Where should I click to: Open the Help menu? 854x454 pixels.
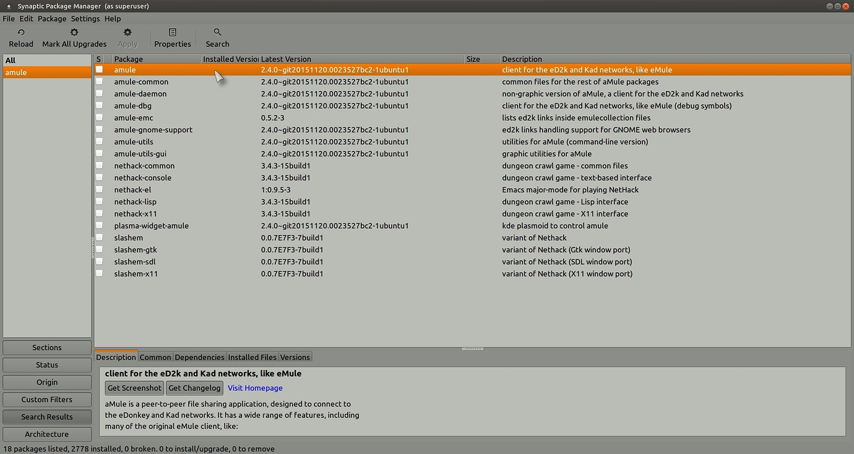tap(113, 19)
